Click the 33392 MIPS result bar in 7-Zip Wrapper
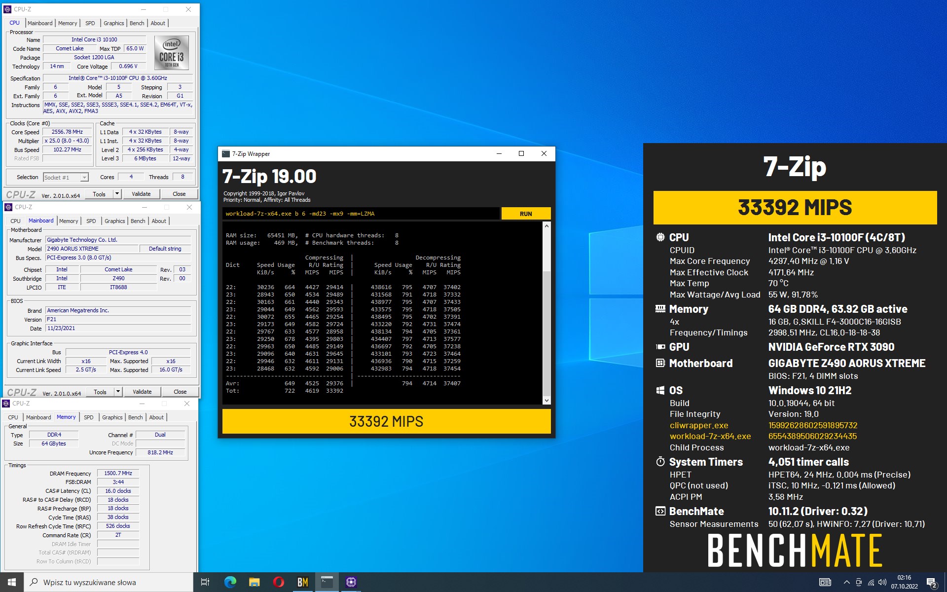This screenshot has height=592, width=947. pyautogui.click(x=386, y=421)
